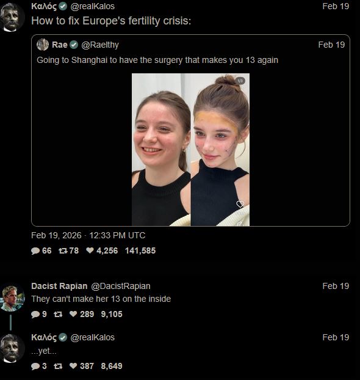Click the reply icon on the main tweet
The width and height of the screenshot is (360, 380).
click(x=35, y=251)
